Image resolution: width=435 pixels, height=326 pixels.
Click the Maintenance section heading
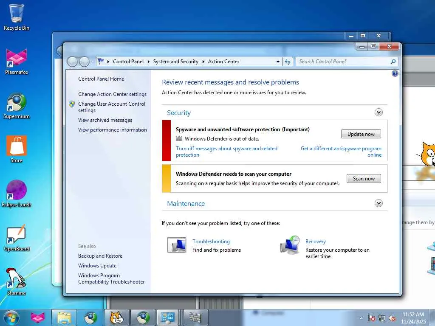186,204
